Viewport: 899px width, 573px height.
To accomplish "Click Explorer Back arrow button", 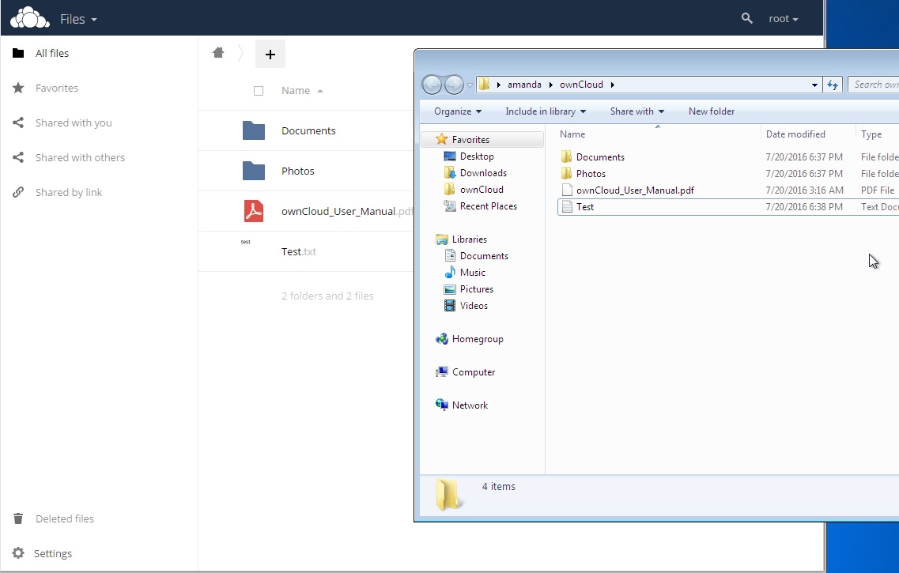I will pos(432,85).
